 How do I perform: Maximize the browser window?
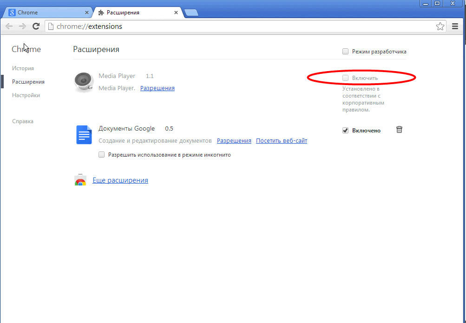click(x=438, y=3)
